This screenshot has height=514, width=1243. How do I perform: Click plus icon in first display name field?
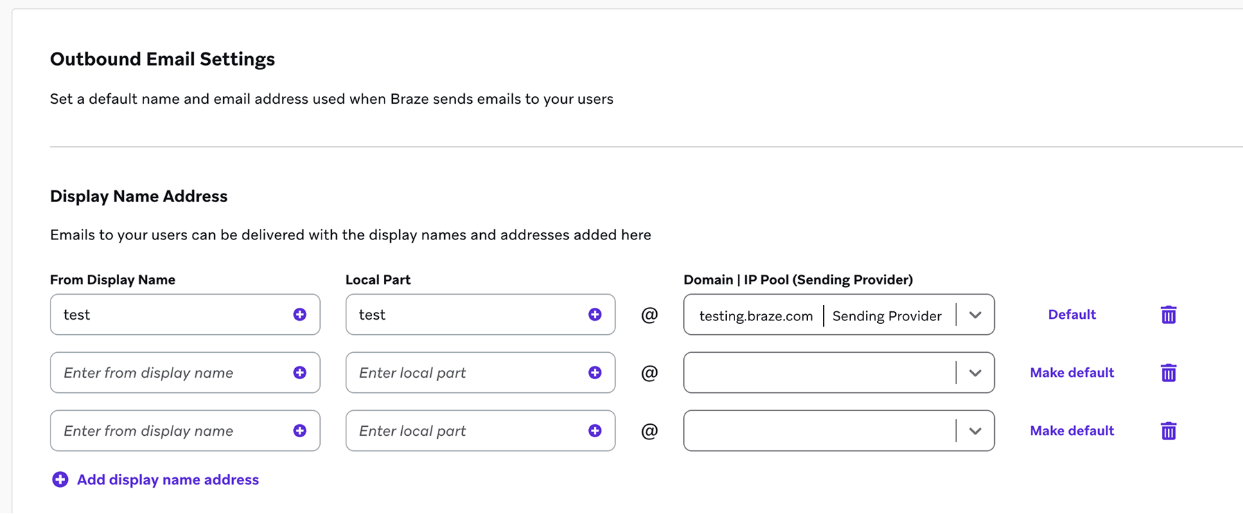(x=299, y=315)
